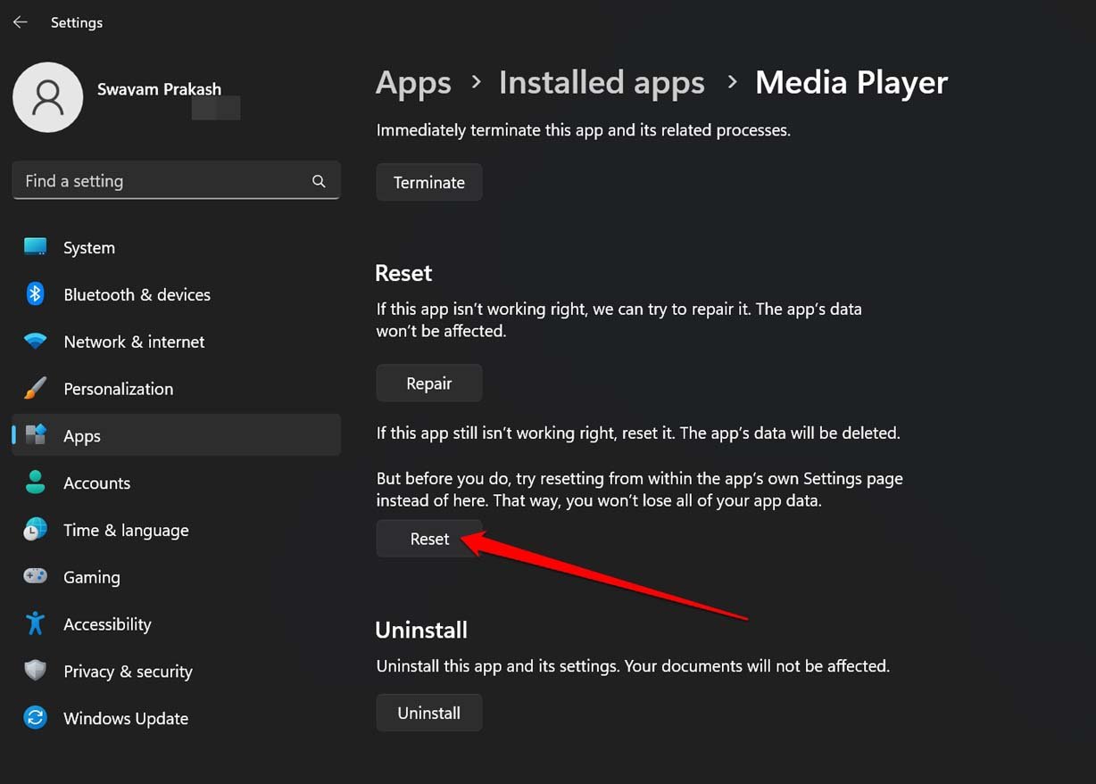Screen dimensions: 1096x784
Task: Click the Privacy & security shield icon
Action: (36, 671)
